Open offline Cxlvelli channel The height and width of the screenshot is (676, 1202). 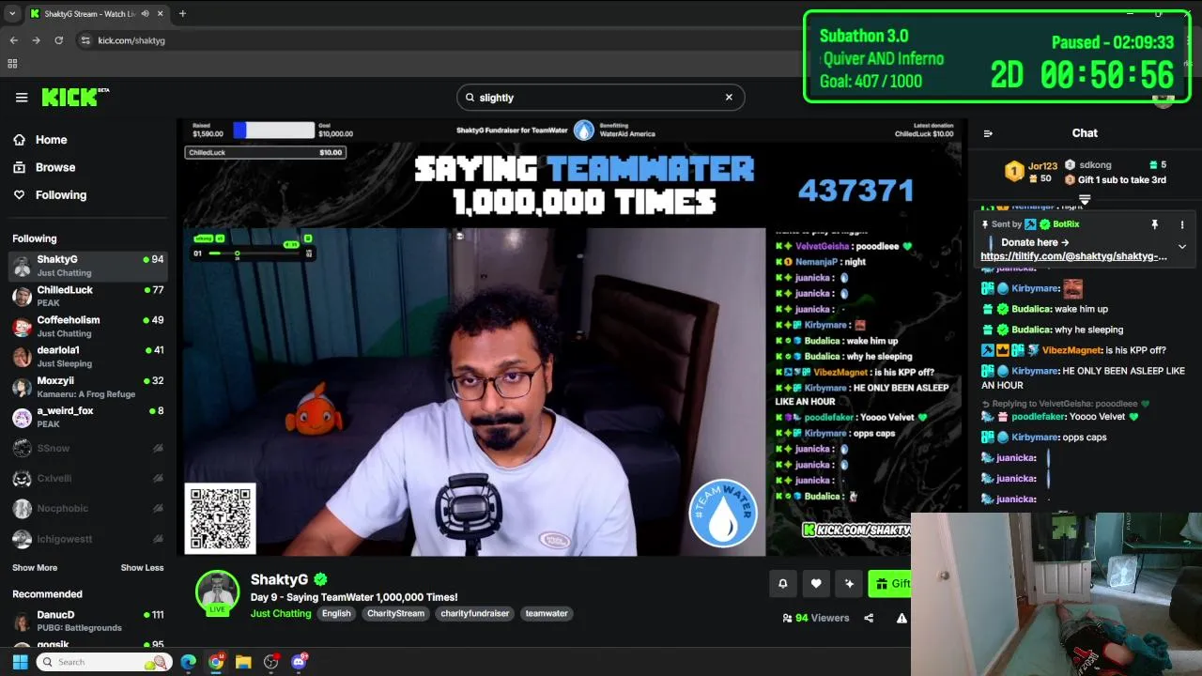pyautogui.click(x=87, y=479)
